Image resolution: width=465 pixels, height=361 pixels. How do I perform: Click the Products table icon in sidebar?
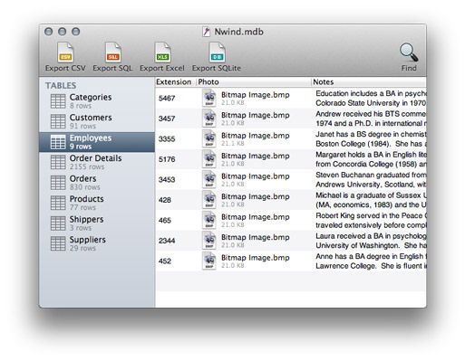coord(58,203)
